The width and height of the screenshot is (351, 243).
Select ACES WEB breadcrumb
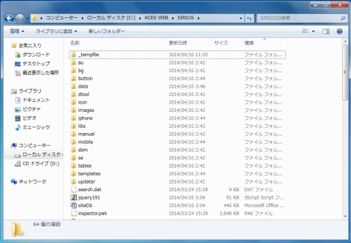(156, 18)
